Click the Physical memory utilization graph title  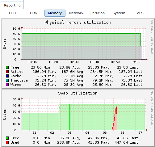tap(78, 23)
